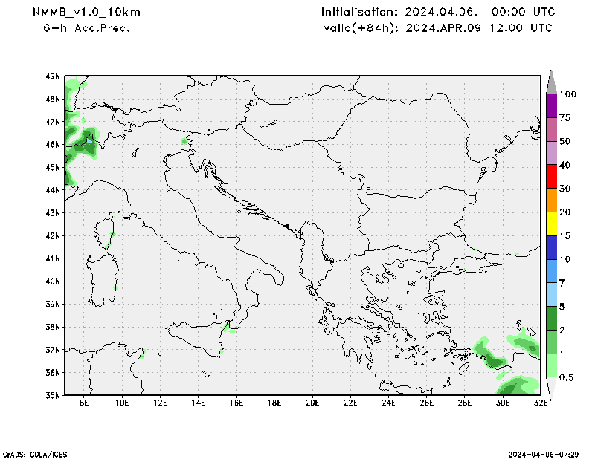The image size is (595, 459).
Task: Click the 32E longitude axis label
Action: 541,403
